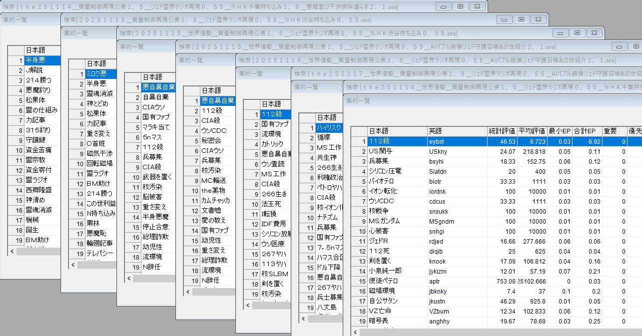Click the 統計評価 column header
This screenshot has width=642, height=336.
502,131
